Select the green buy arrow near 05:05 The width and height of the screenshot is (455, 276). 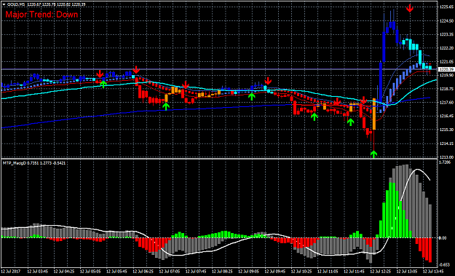pyautogui.click(x=103, y=84)
